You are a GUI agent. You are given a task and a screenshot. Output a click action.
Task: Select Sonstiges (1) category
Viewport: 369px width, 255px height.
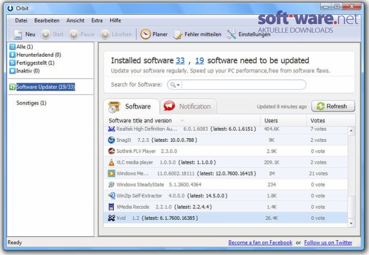(31, 103)
